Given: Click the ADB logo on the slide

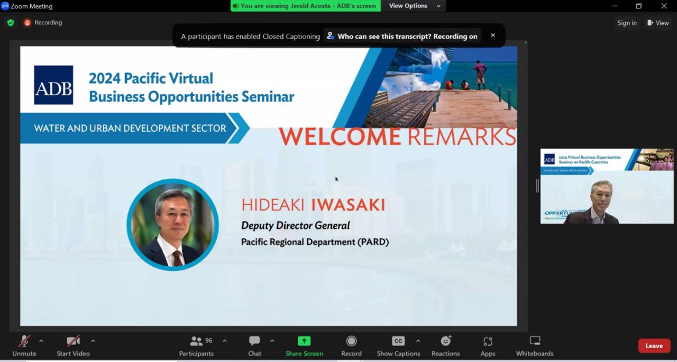Looking at the screenshot, I should tap(53, 85).
